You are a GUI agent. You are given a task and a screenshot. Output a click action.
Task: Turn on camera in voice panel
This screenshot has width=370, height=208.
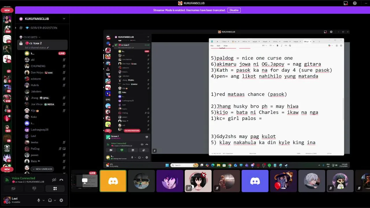(13, 189)
